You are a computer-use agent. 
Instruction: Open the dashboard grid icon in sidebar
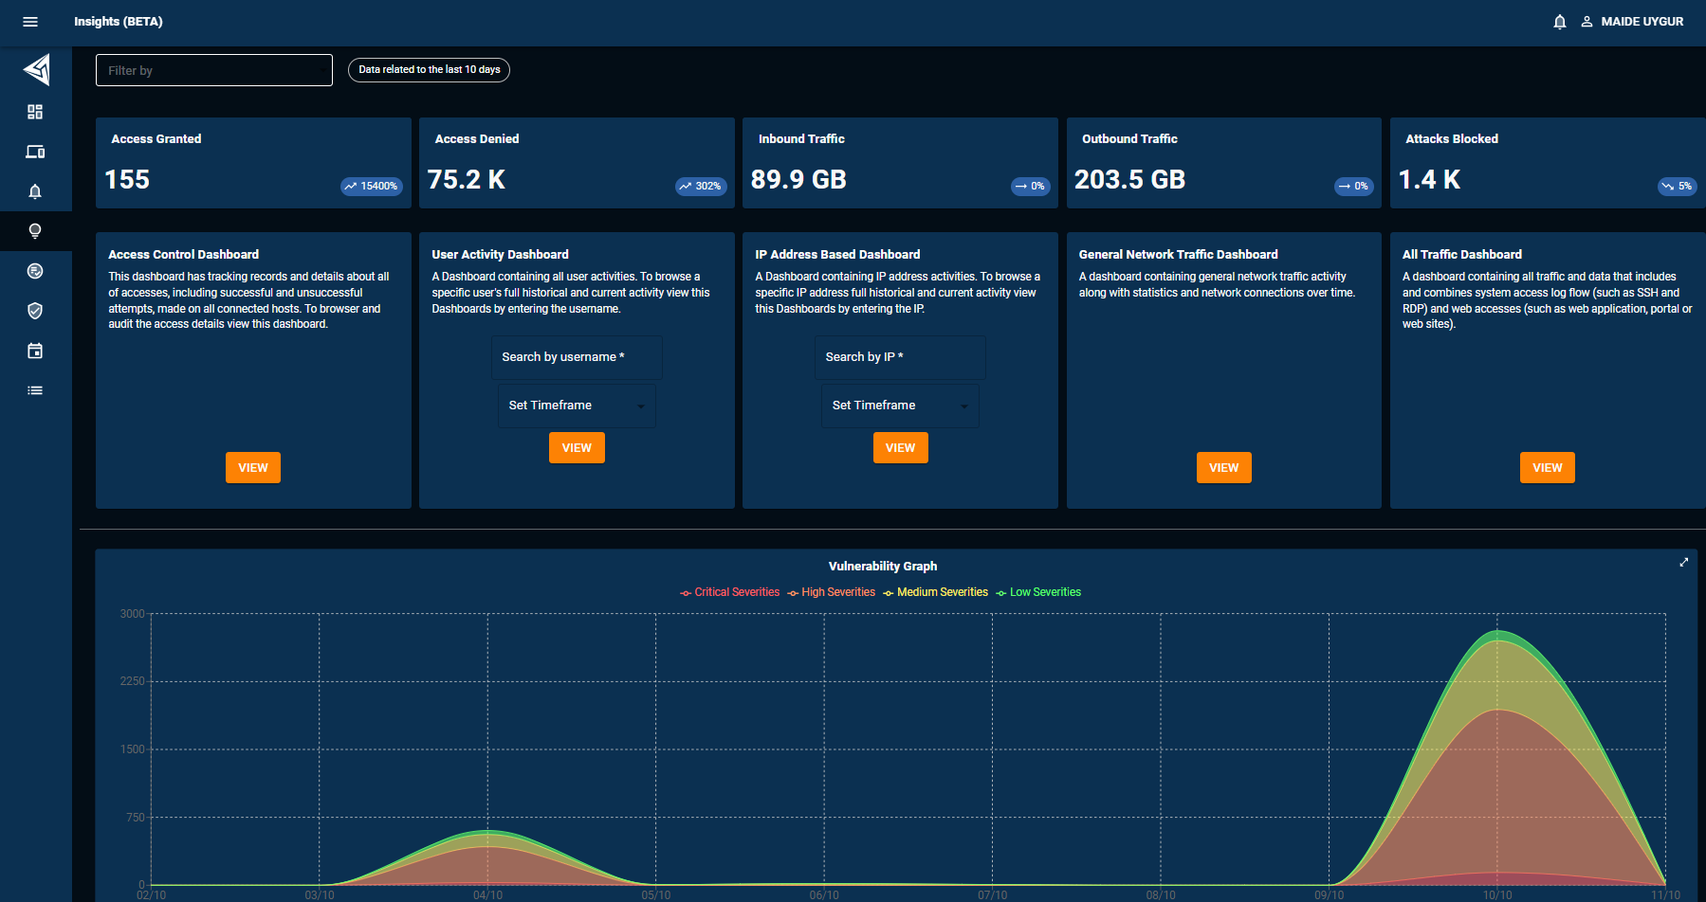[x=35, y=112]
